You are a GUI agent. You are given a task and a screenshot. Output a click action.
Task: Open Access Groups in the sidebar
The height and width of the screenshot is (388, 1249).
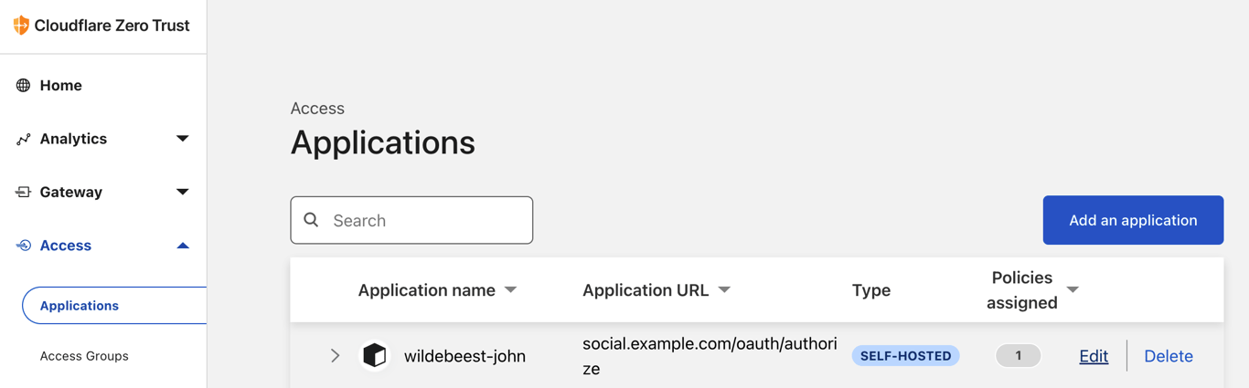(x=84, y=356)
